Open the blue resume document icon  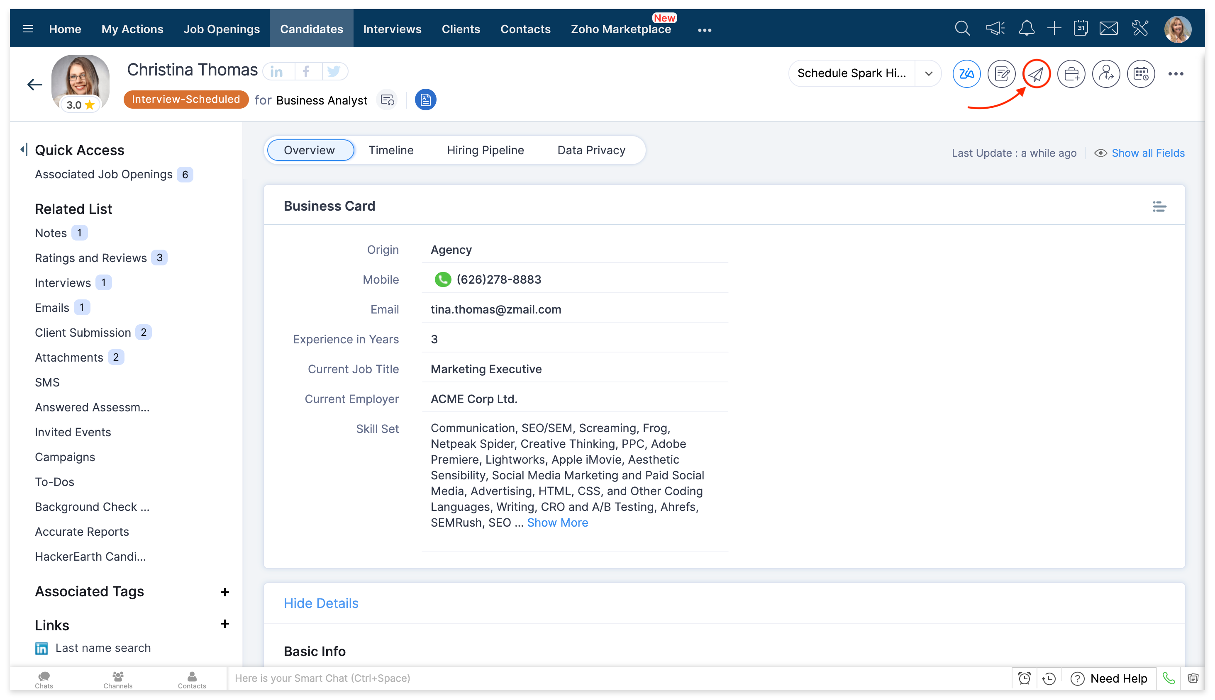coord(425,100)
